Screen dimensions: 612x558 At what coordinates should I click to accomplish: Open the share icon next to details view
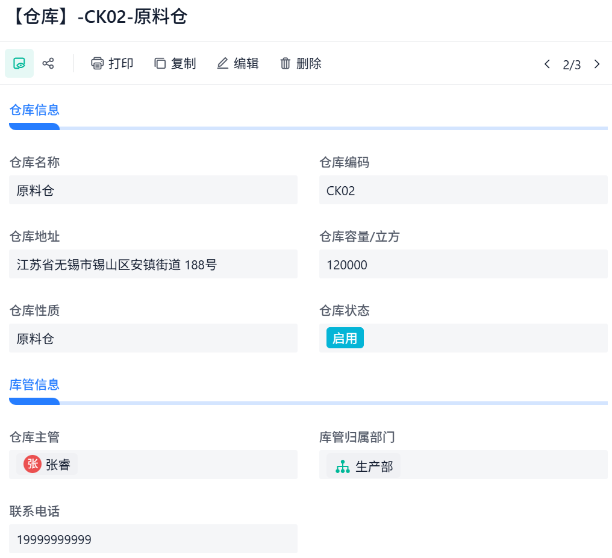(x=48, y=63)
